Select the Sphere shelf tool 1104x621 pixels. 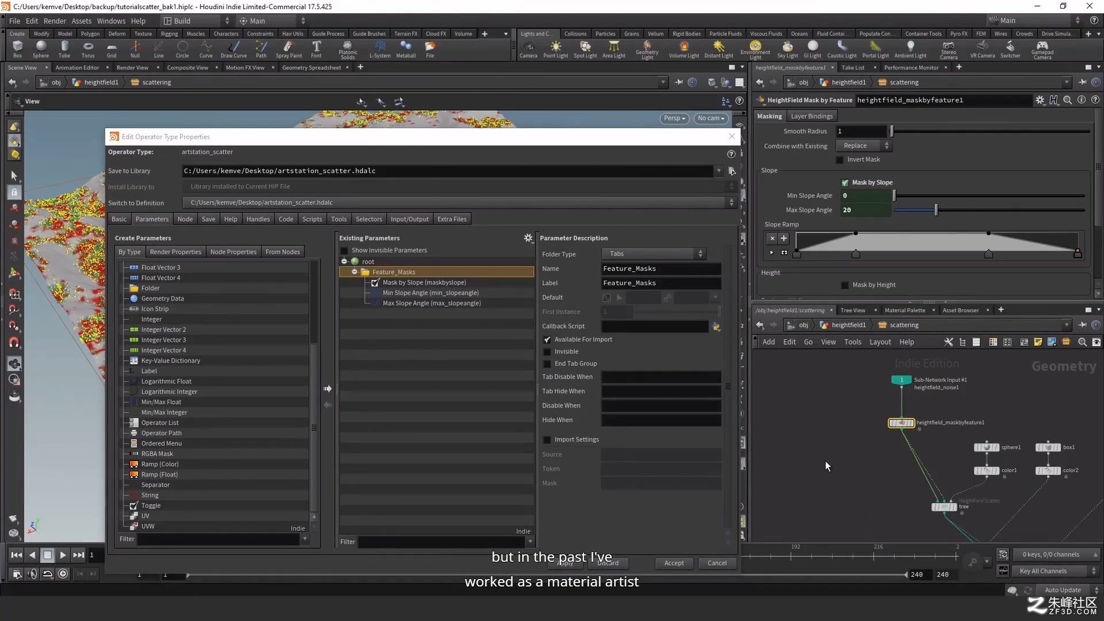point(41,49)
